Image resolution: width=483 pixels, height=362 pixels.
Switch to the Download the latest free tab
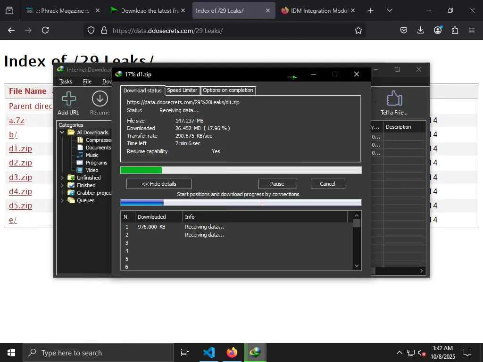148,10
